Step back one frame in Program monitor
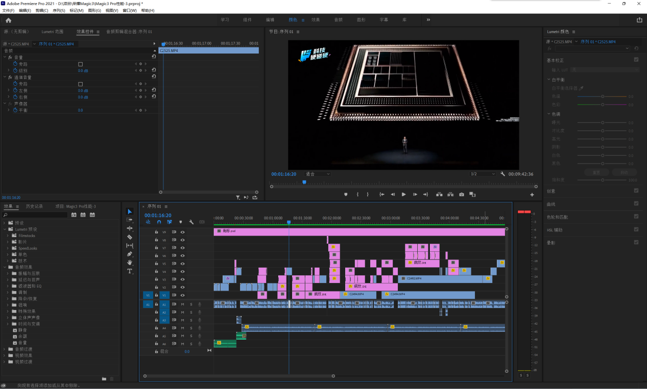 [393, 194]
